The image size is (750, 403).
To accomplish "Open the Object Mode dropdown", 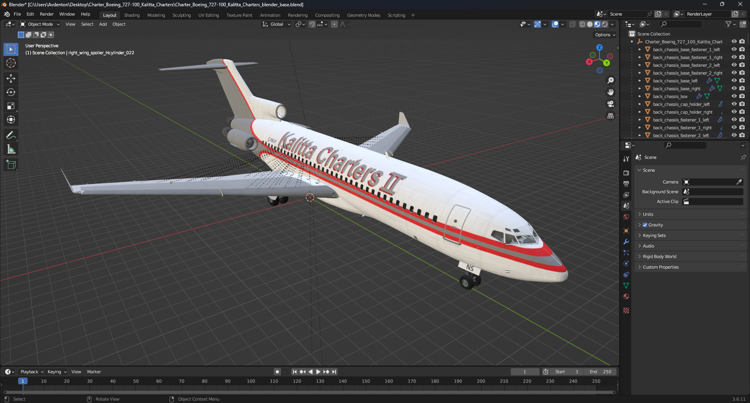I will (40, 24).
